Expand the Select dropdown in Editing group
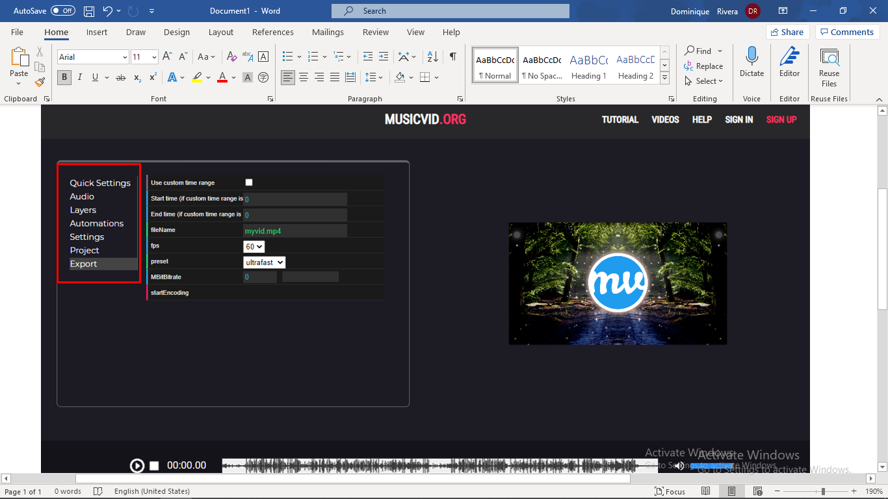Screen dimensions: 888x499 [704, 81]
